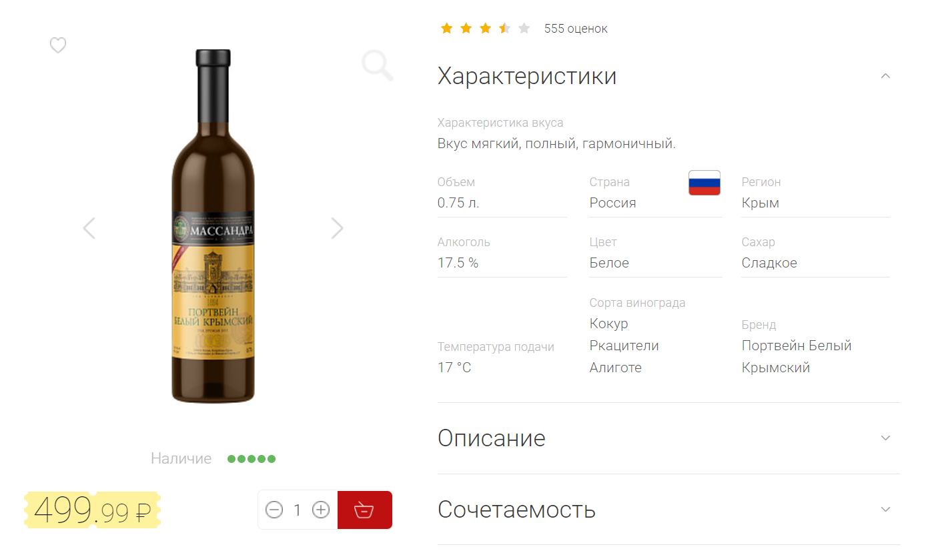This screenshot has width=928, height=551.
Task: Open the 555 оценок reviews link
Action: click(576, 29)
